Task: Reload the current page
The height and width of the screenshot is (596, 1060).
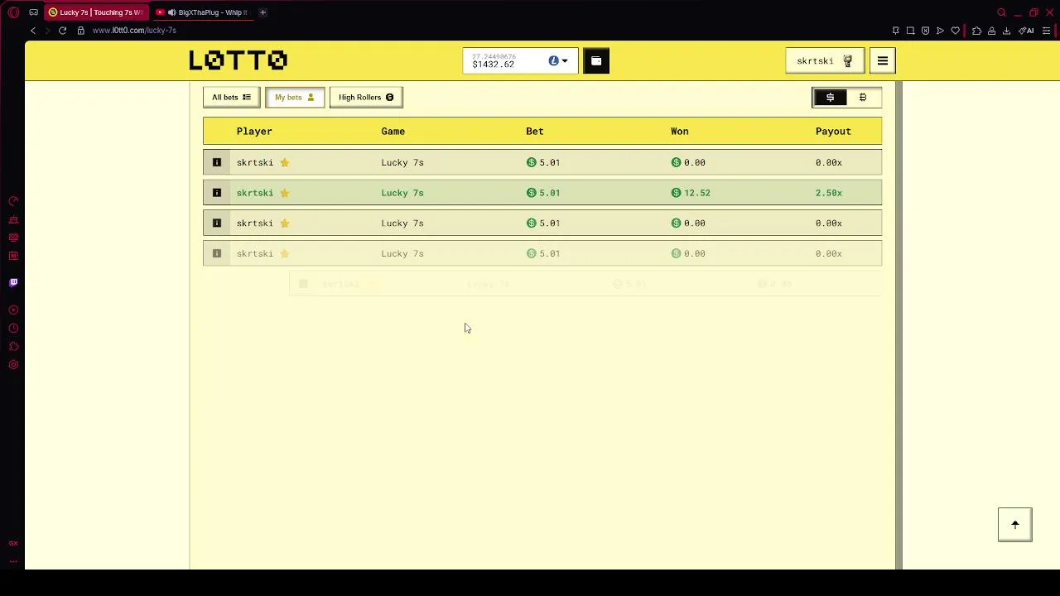Action: point(62,31)
